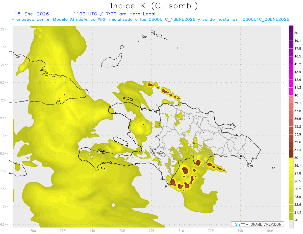303x234 pixels.
Task: Click the legend value "22.6"
Action: click(298, 205)
